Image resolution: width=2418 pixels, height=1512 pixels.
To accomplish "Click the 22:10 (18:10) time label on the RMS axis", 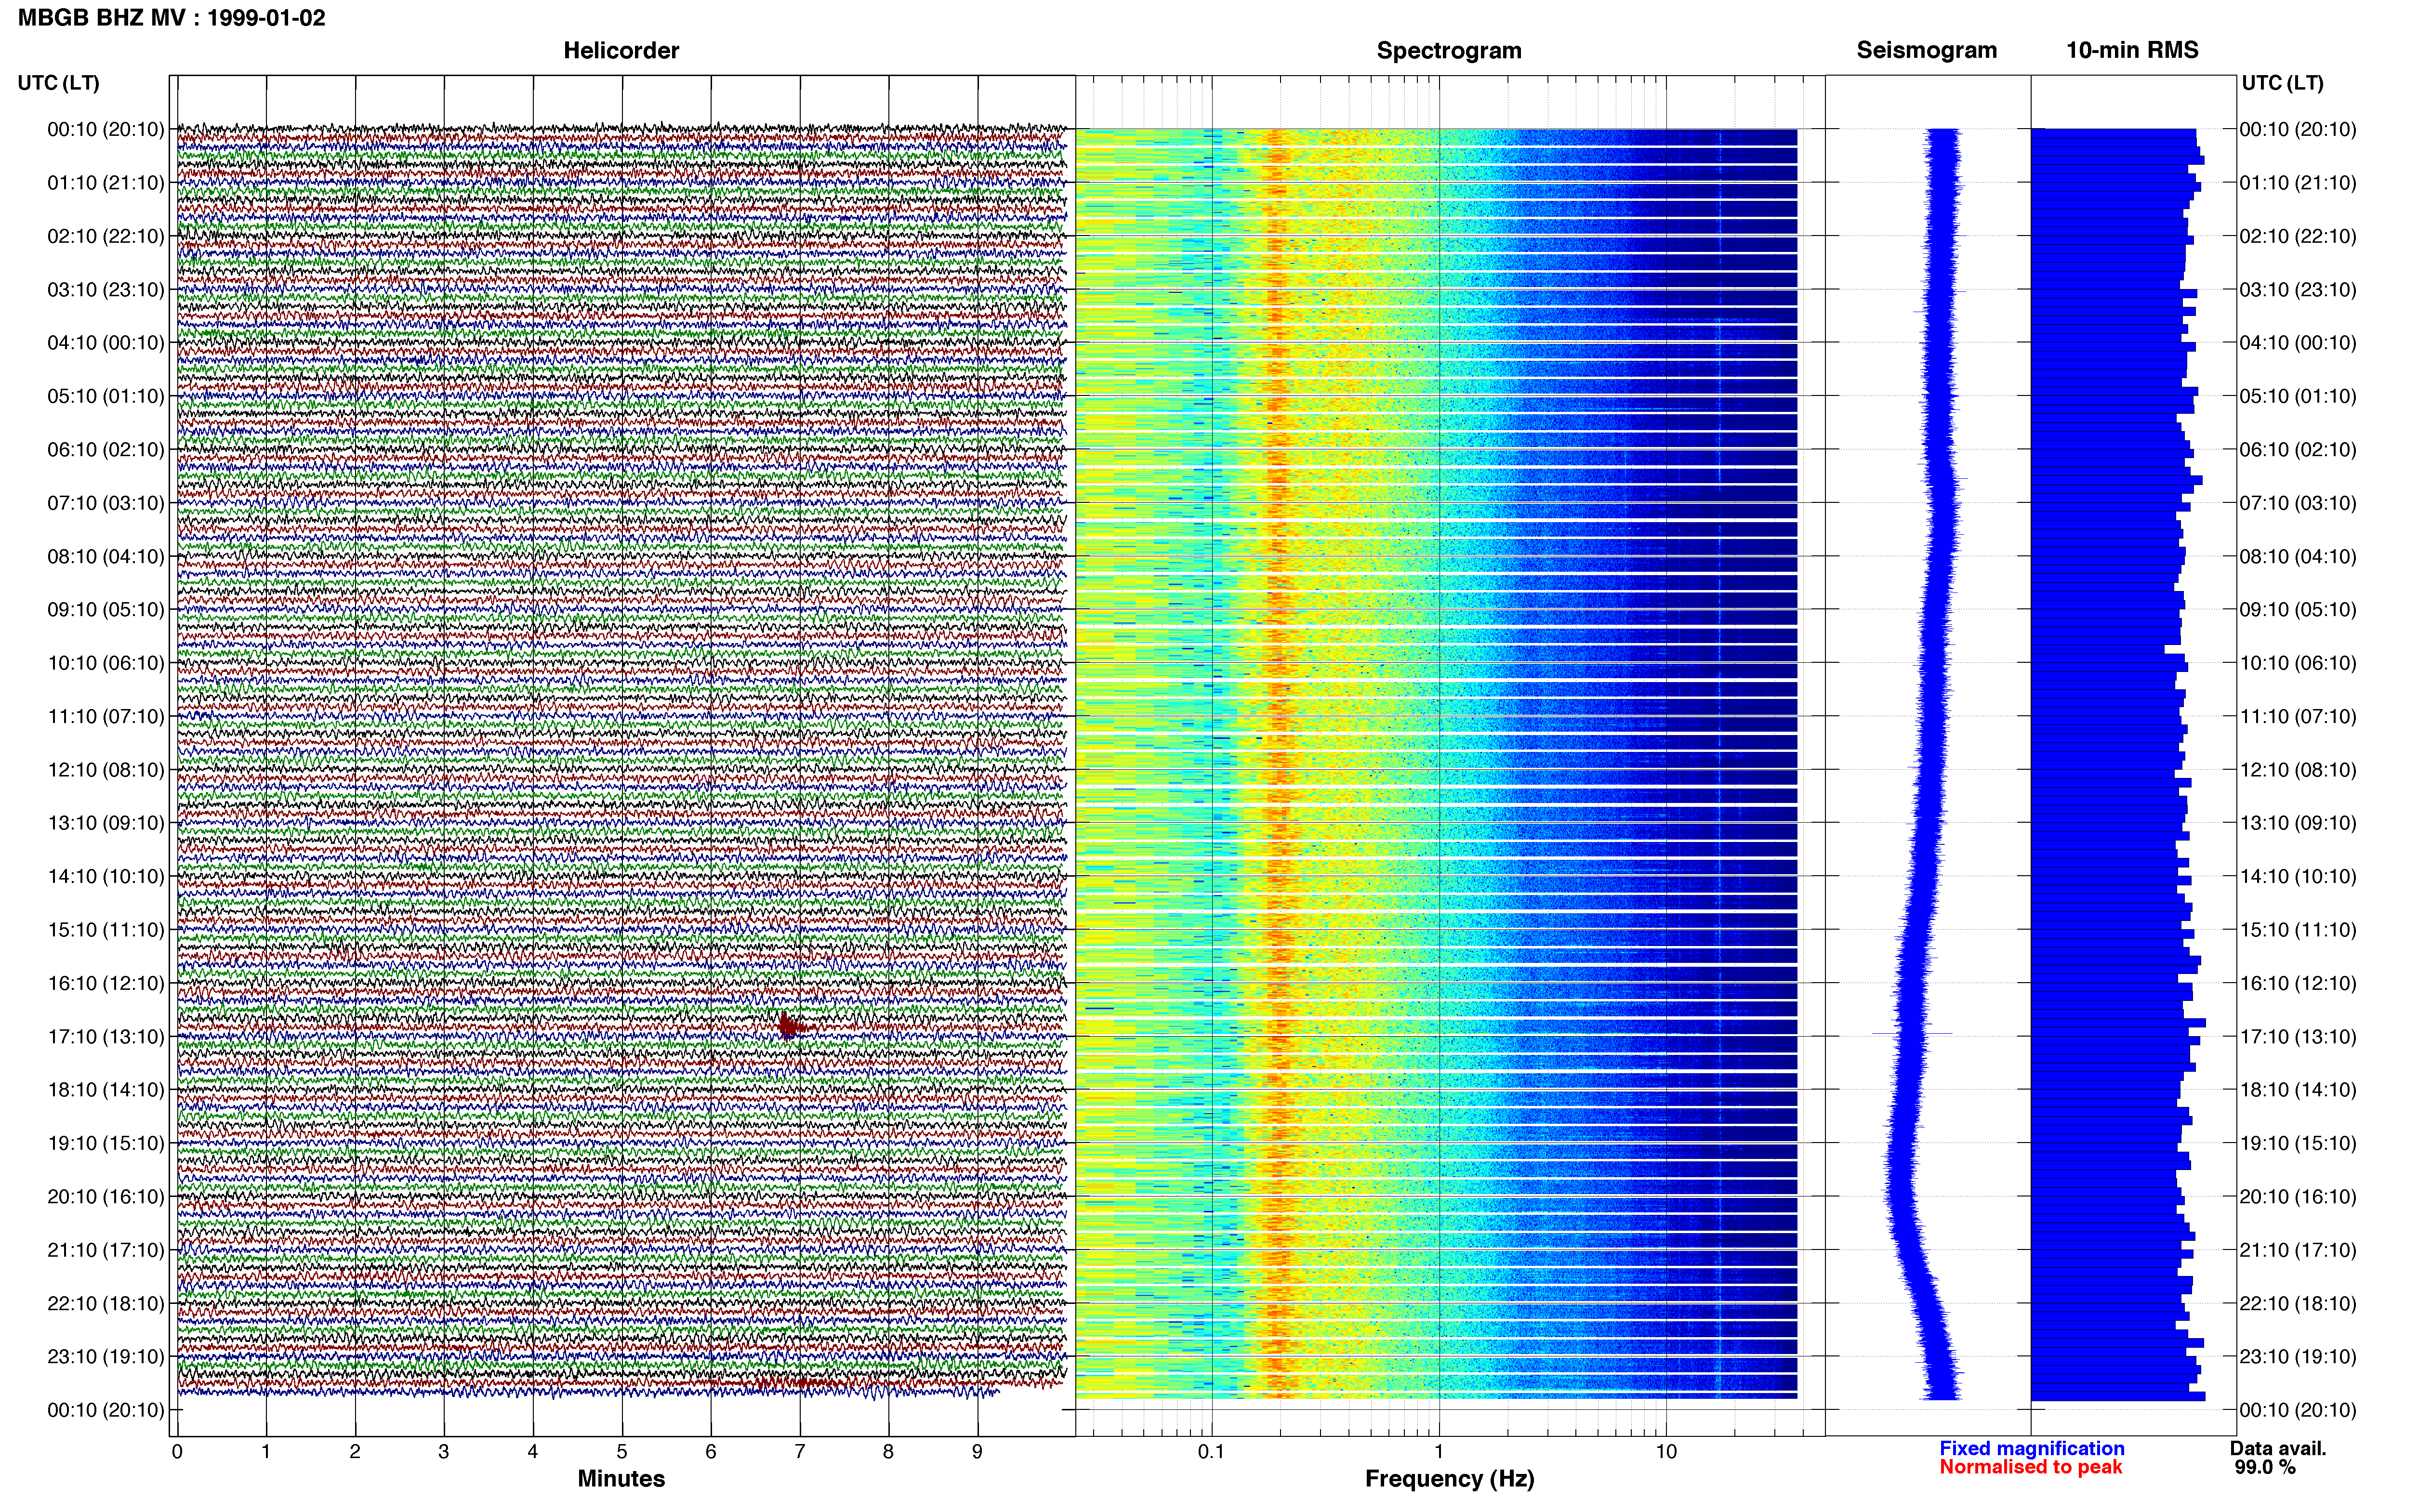I will pos(2298,1304).
